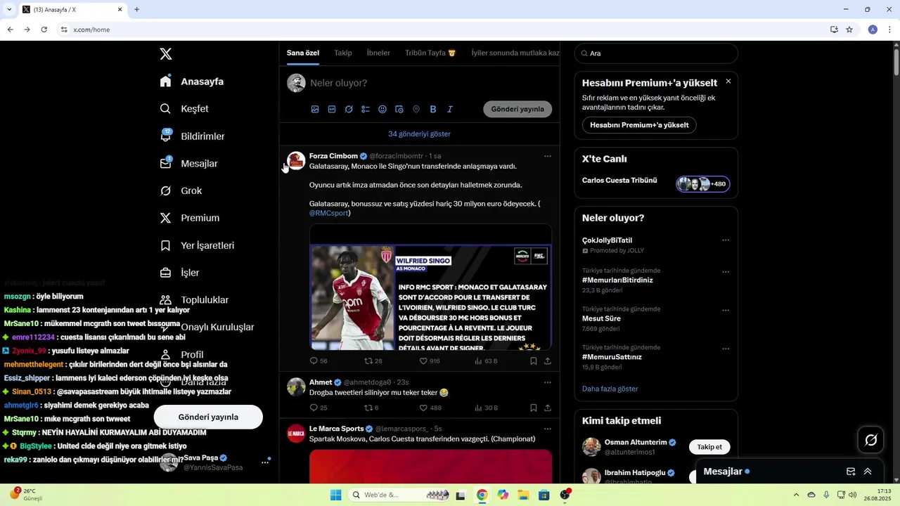This screenshot has width=900, height=506.
Task: Expand the Mesajlar drawer
Action: point(868,472)
